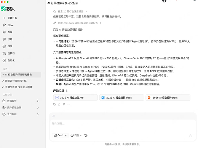198x148 pixels.
Task: Dislike the response with thumbs-down
Action: (x=64, y=104)
